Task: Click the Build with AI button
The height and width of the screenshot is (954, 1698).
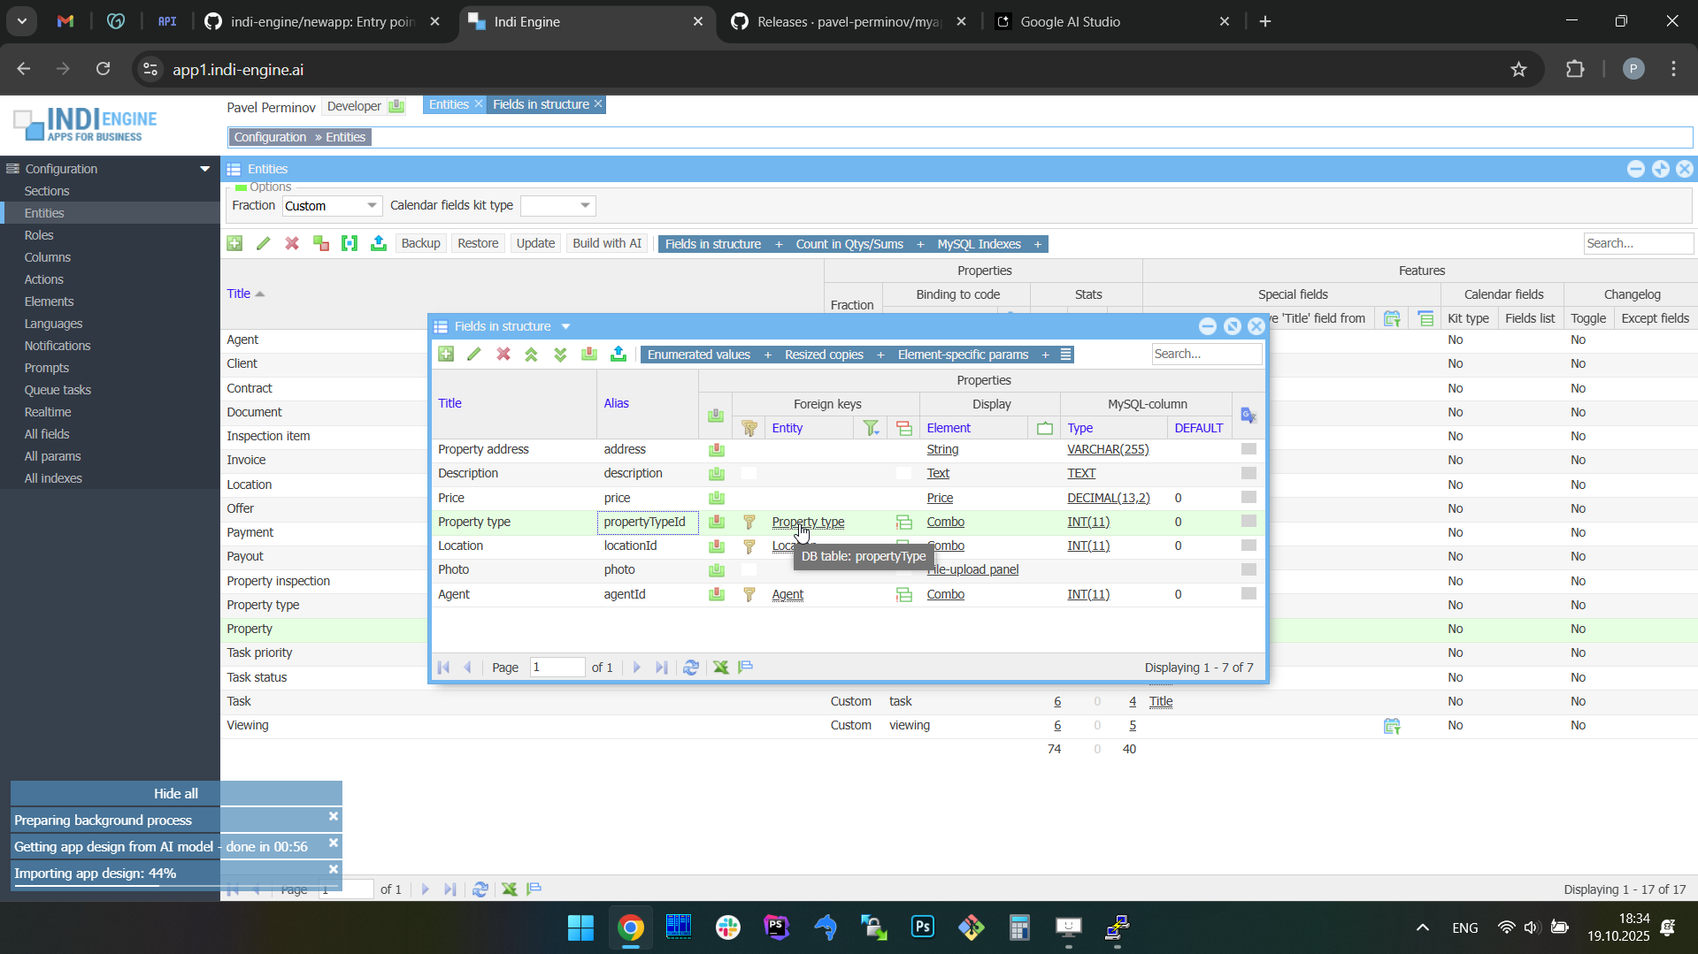Action: 606,244
